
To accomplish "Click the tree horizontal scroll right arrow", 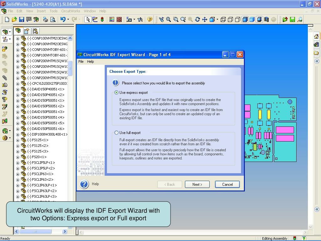I will (x=65, y=232).
